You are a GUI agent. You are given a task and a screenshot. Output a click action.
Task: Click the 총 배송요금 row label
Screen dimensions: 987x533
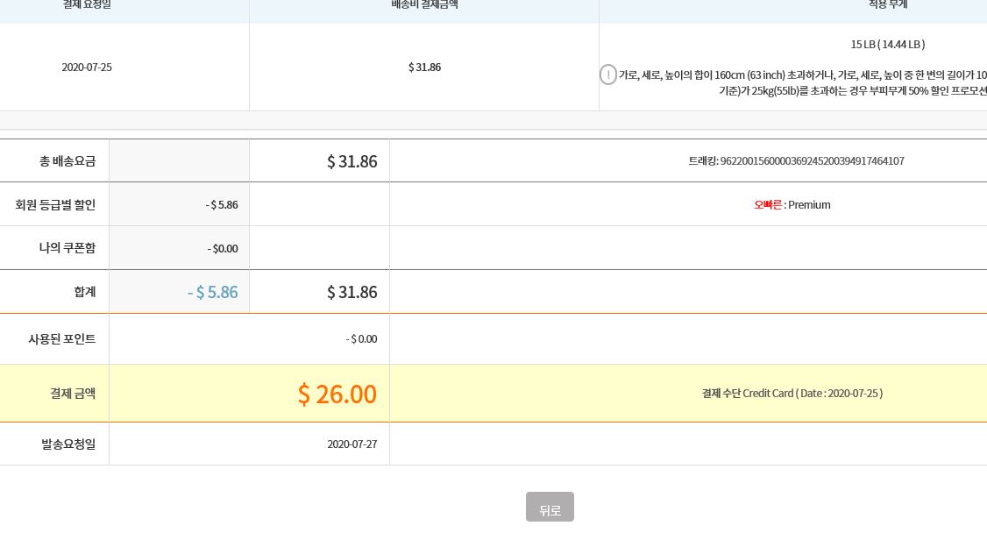coord(67,161)
